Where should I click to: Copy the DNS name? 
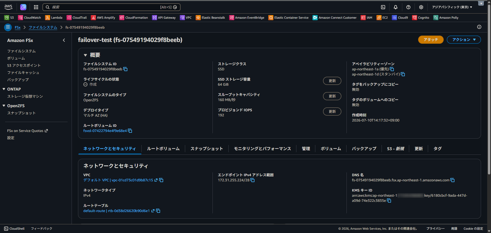coord(452,180)
